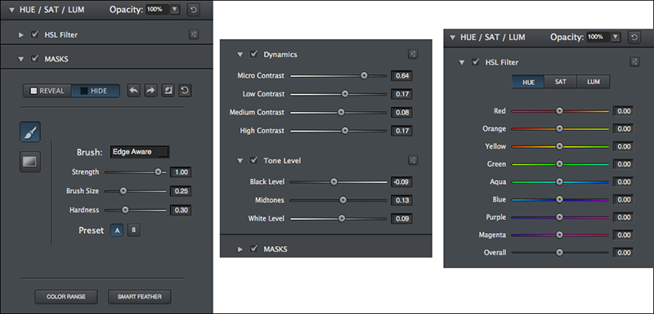Collapse HUE / SAT / LUM header above MASKS

[x=11, y=10]
